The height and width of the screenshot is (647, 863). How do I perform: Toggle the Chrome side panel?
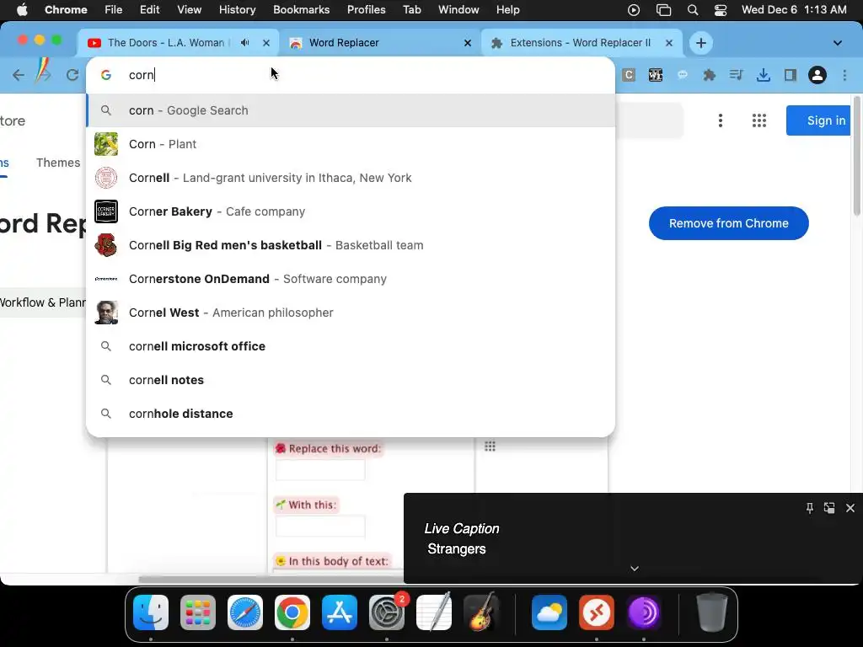click(x=791, y=75)
